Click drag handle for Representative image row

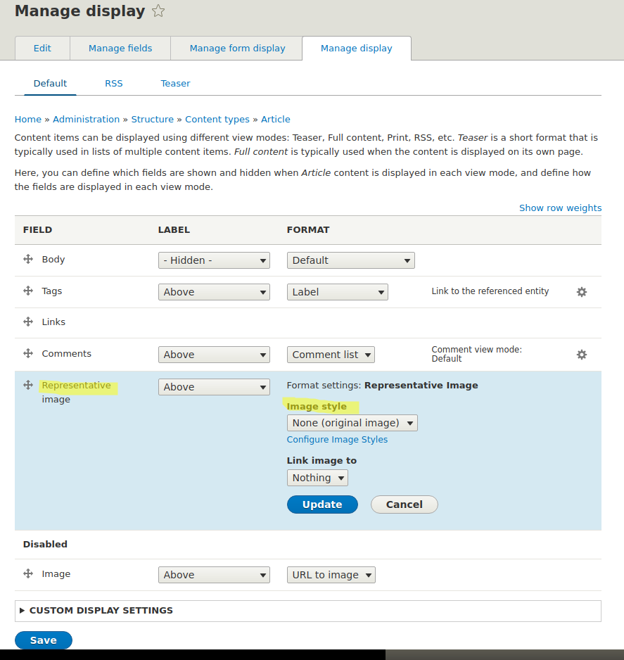coord(28,385)
